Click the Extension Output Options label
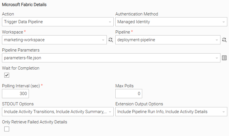 coord(139,104)
